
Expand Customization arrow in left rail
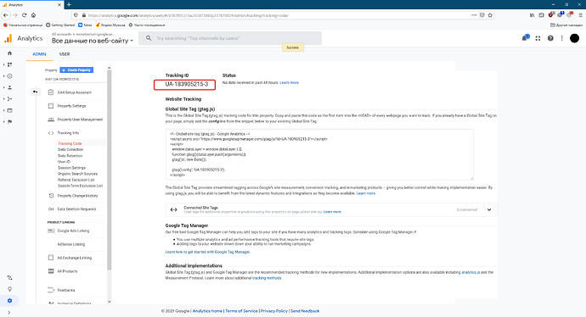click(4, 64)
